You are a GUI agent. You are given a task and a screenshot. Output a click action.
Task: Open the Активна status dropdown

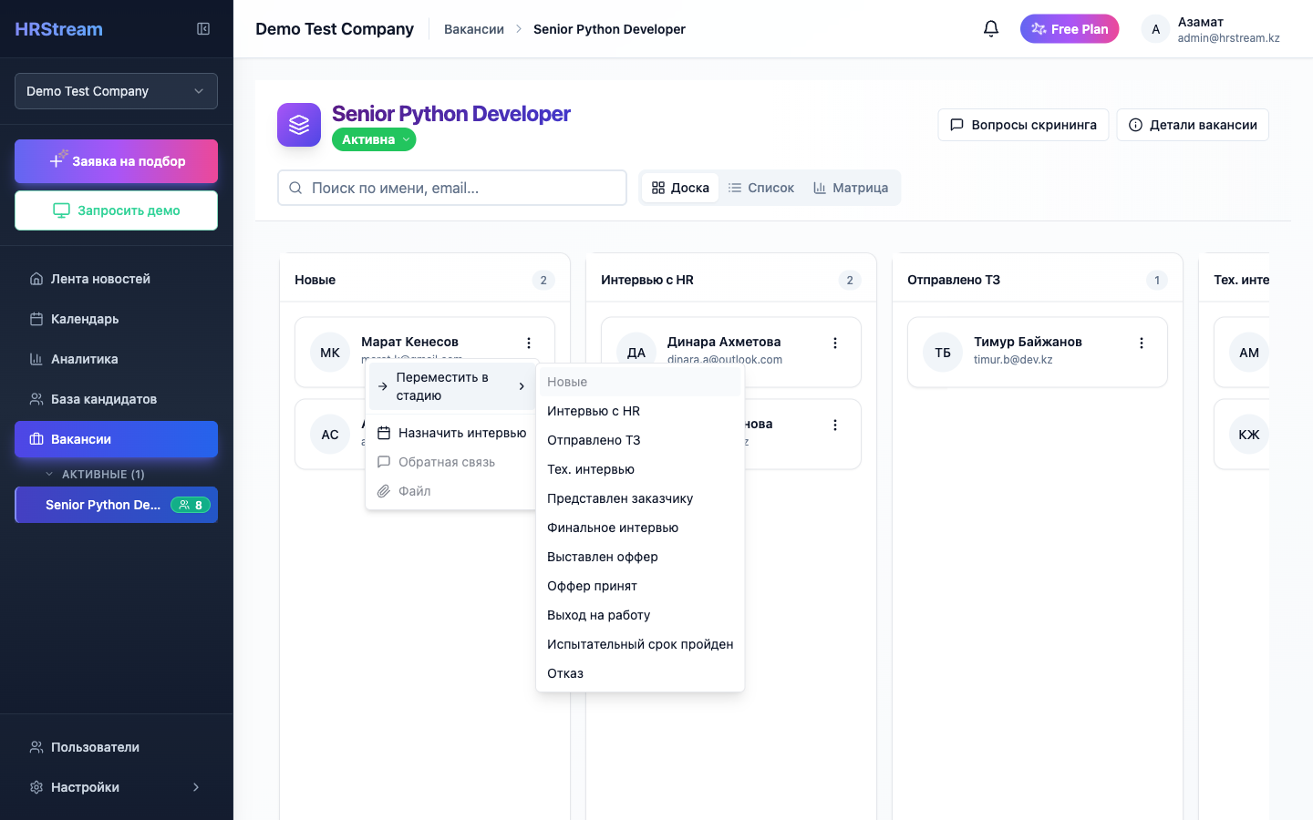[374, 139]
